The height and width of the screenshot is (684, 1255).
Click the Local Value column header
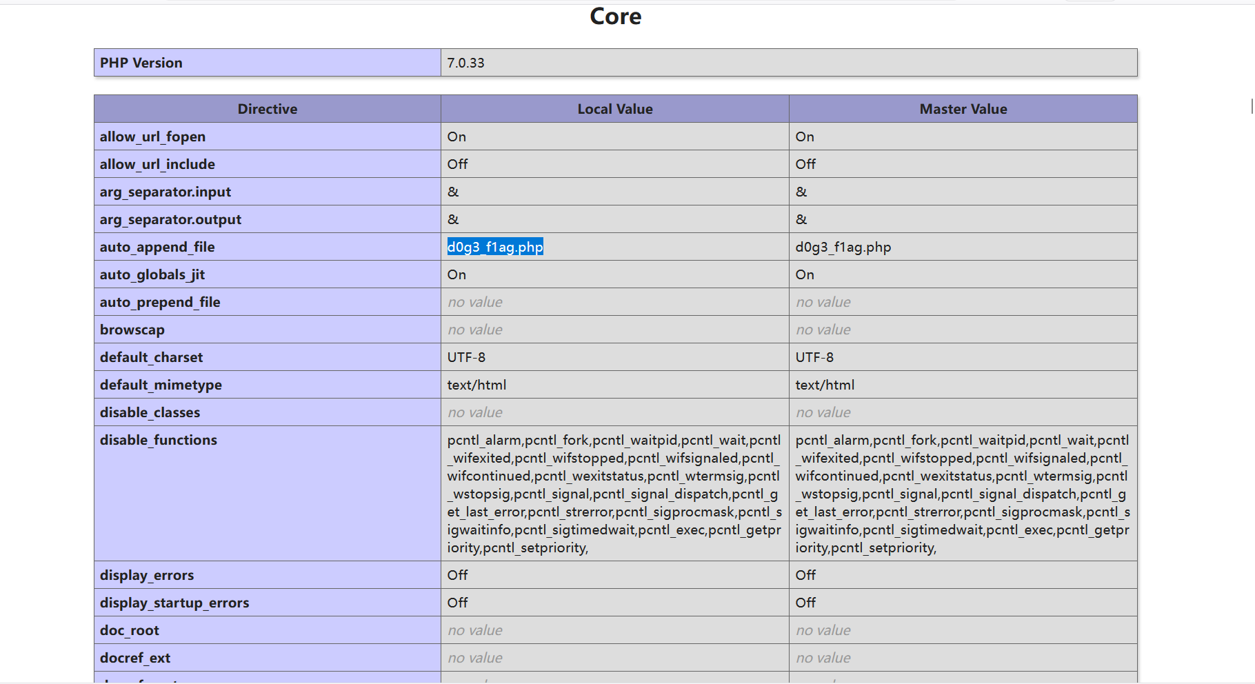click(x=614, y=109)
